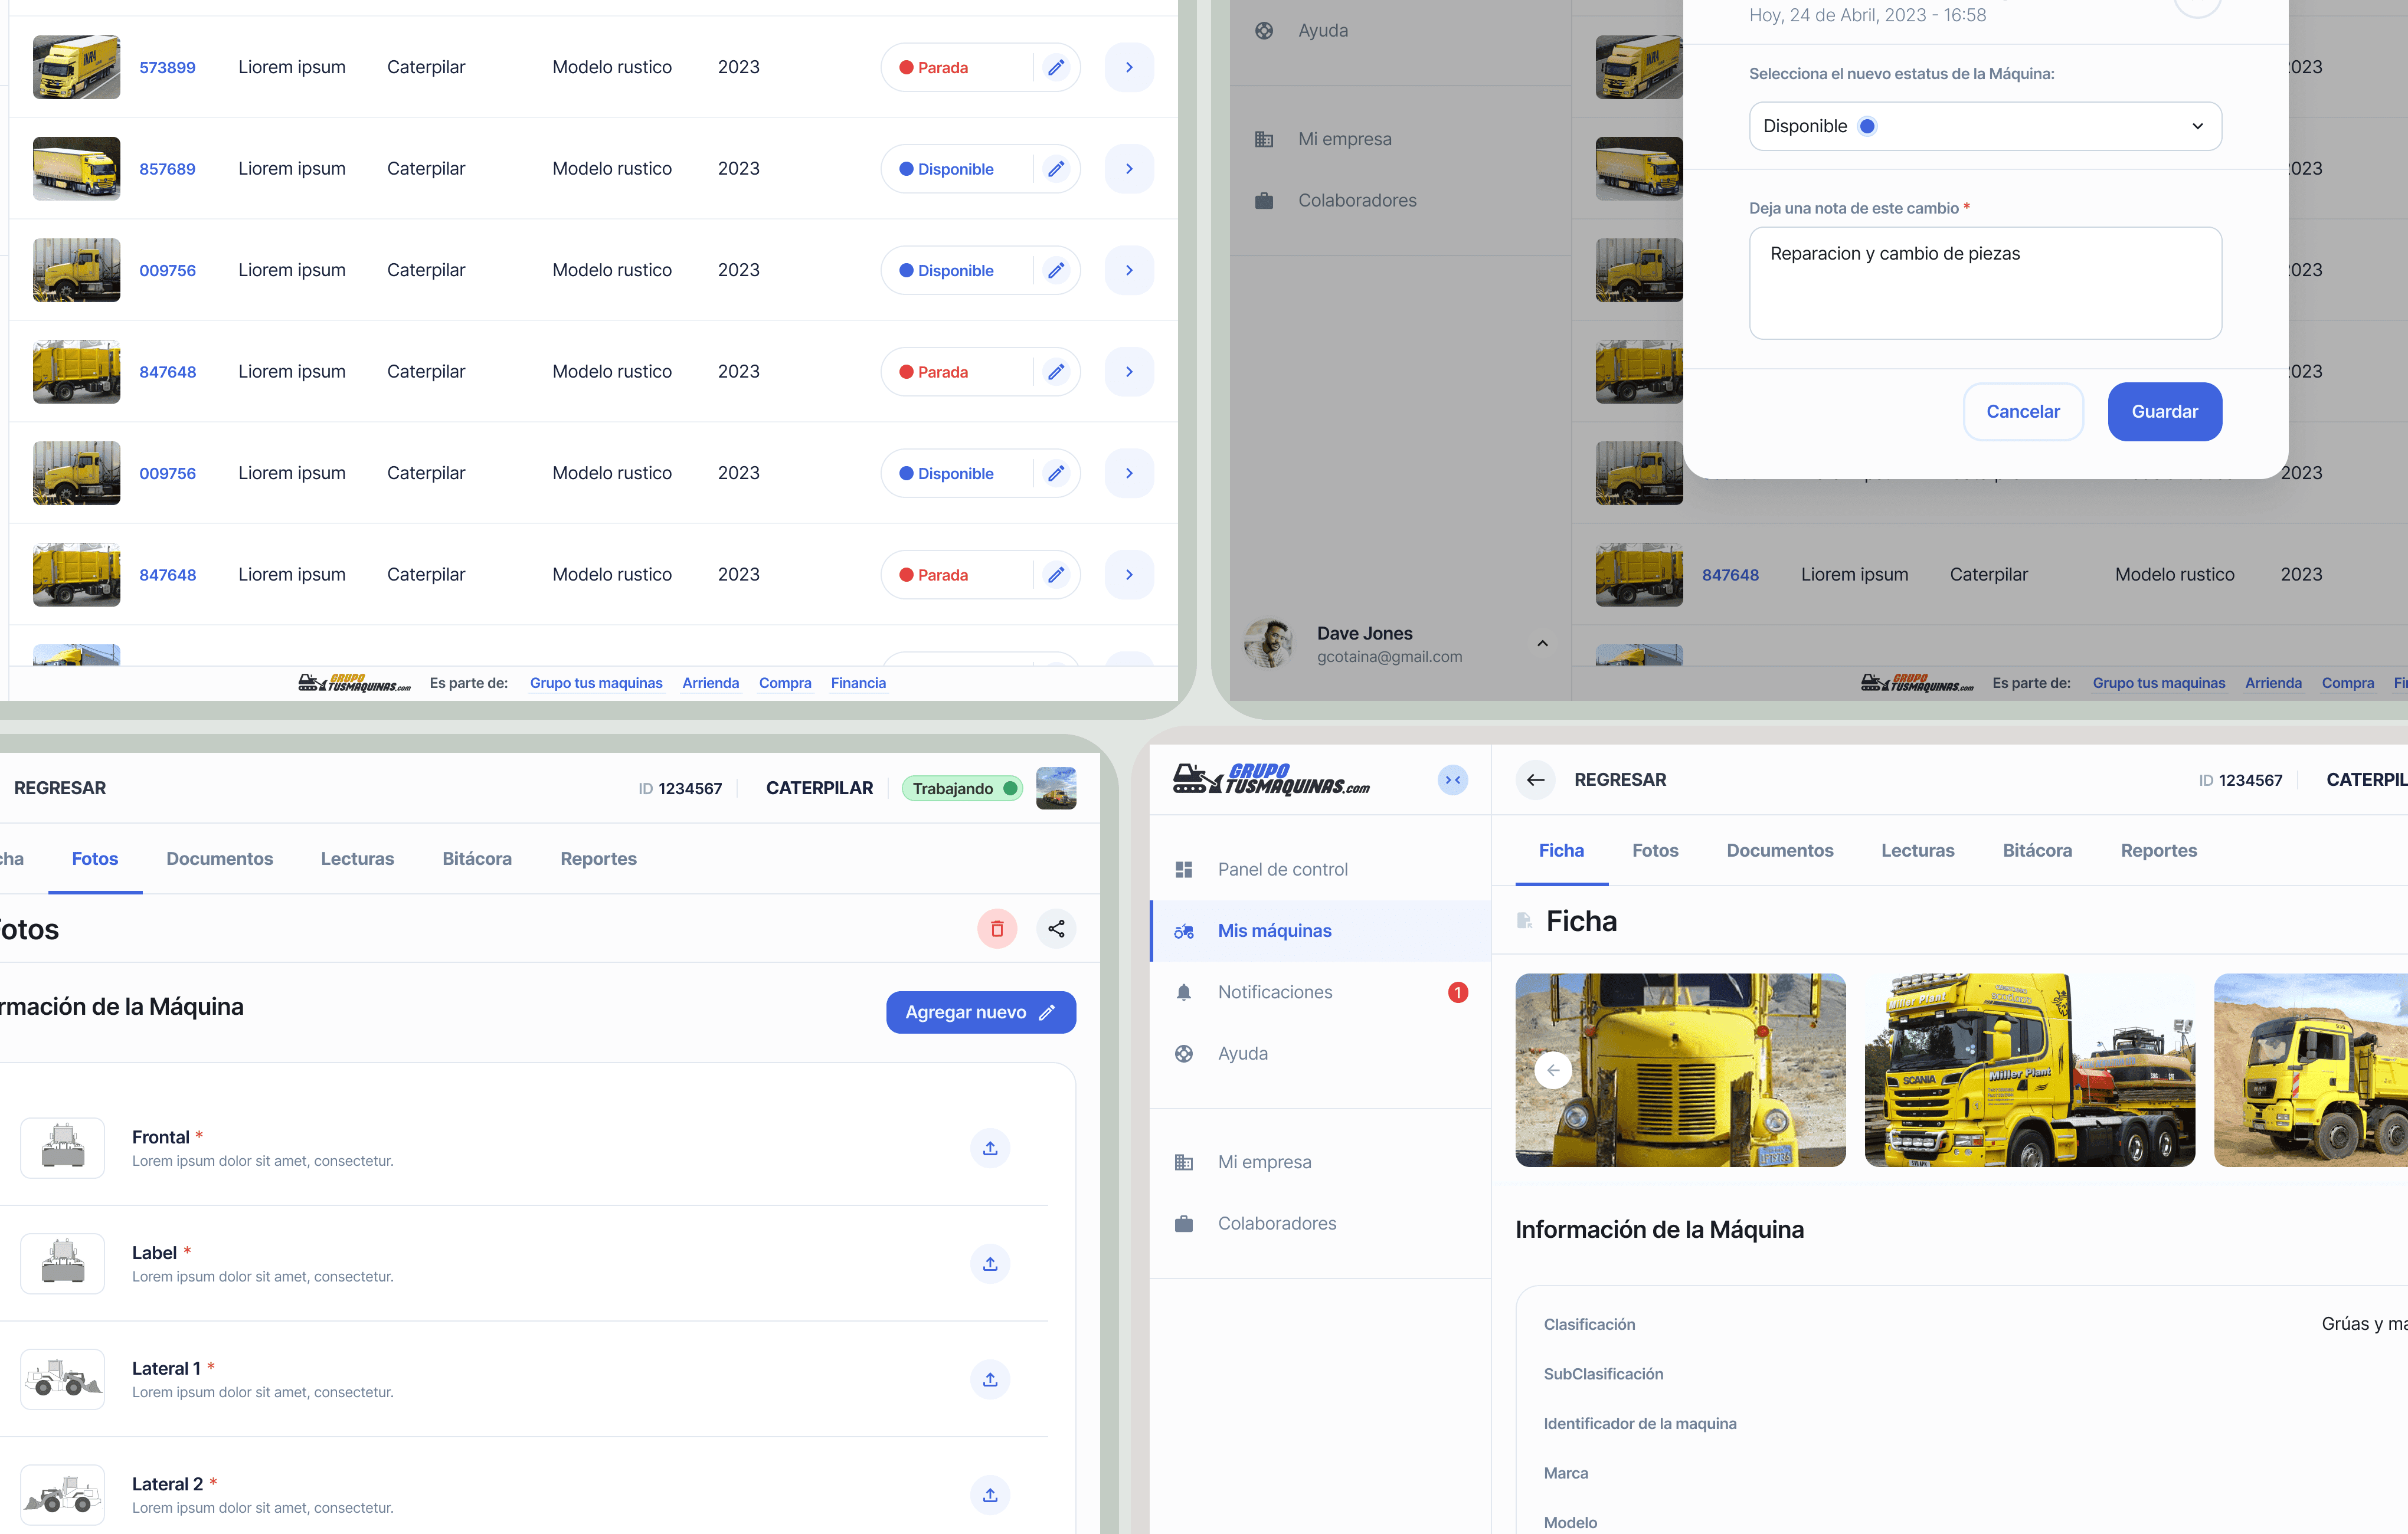Open the Disponible status dropdown
Image resolution: width=2408 pixels, height=1534 pixels.
coord(1984,126)
